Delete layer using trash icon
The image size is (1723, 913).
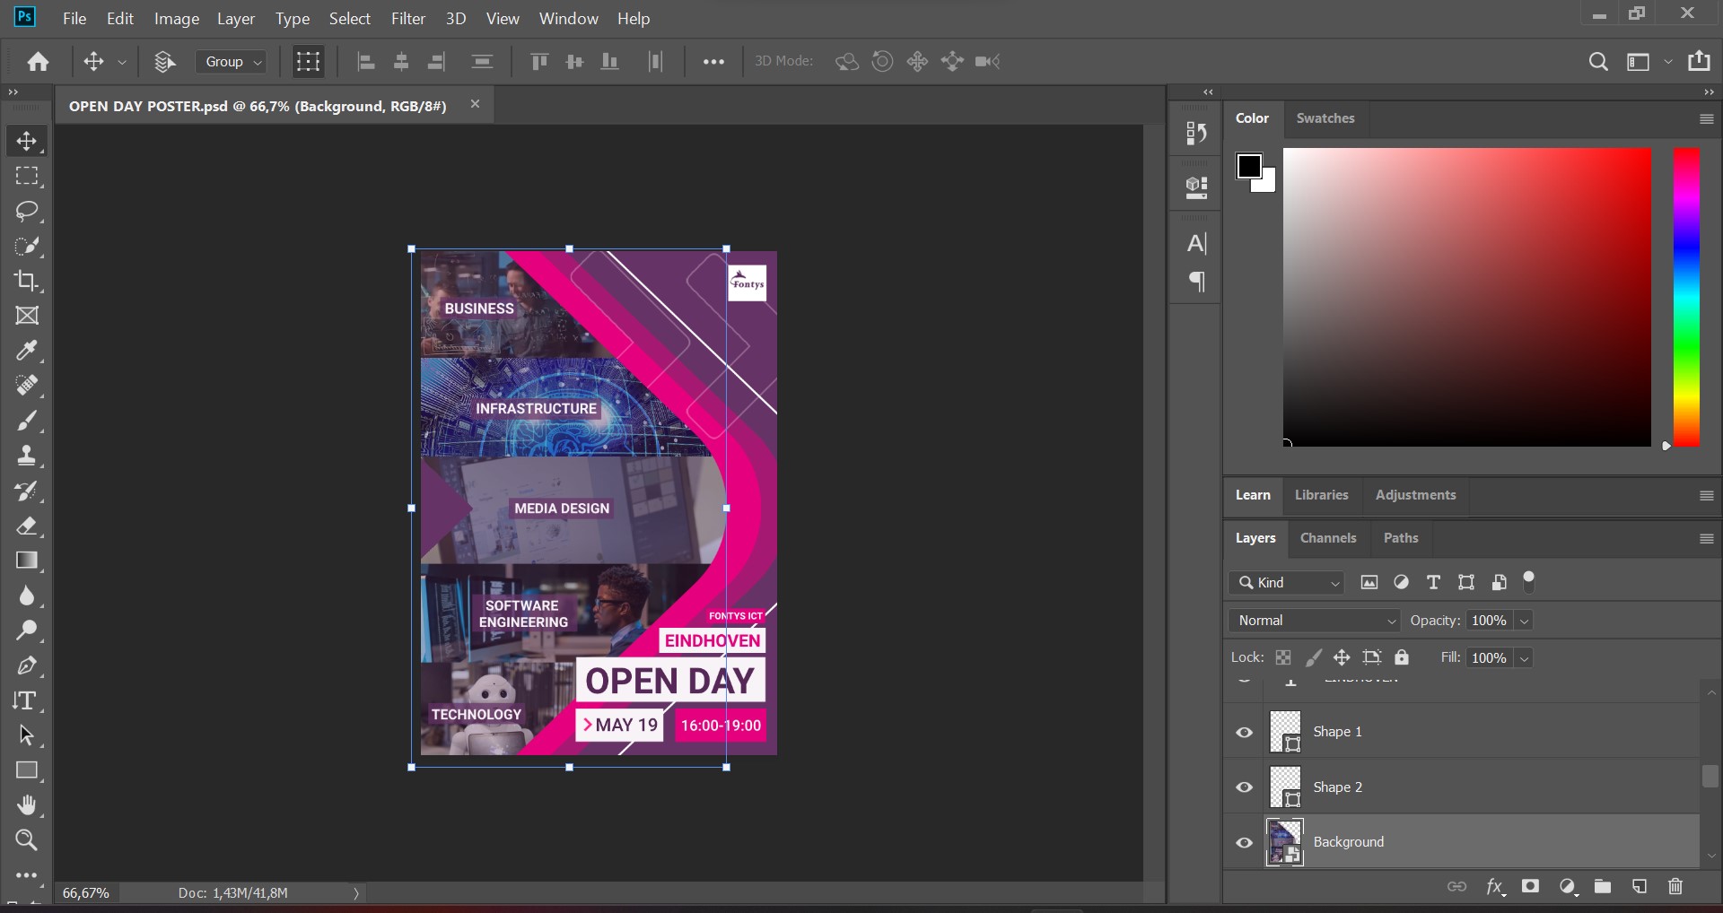[x=1675, y=887]
